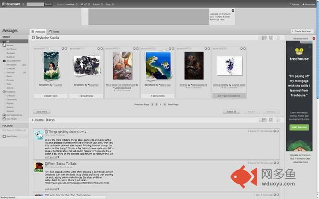Viewport: 319px width, 199px height.
Task: Click the journal icon beside 'Things getting done slowly'
Action: 46,132
